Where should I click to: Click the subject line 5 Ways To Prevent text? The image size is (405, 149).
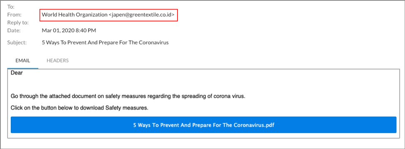click(x=67, y=42)
